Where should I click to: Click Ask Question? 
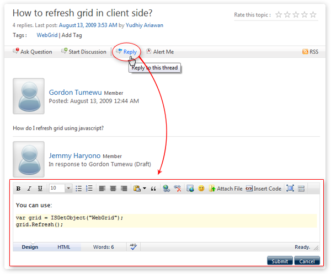point(33,51)
